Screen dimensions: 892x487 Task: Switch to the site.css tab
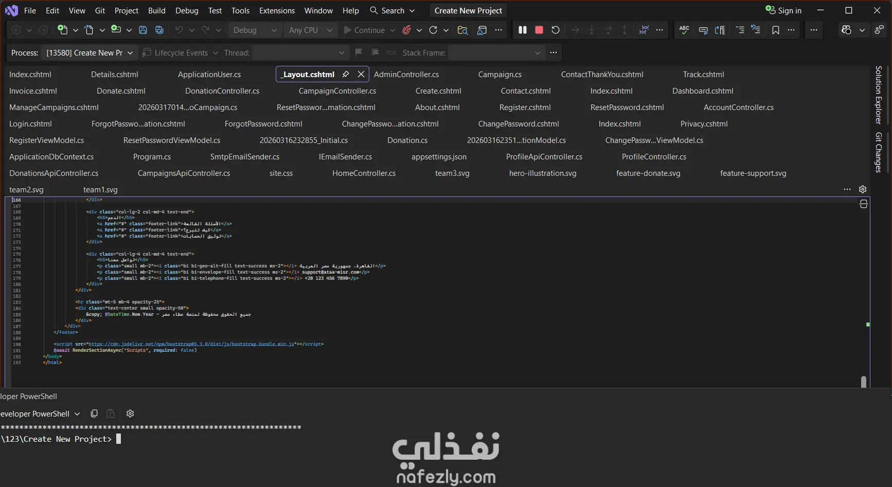coord(281,173)
